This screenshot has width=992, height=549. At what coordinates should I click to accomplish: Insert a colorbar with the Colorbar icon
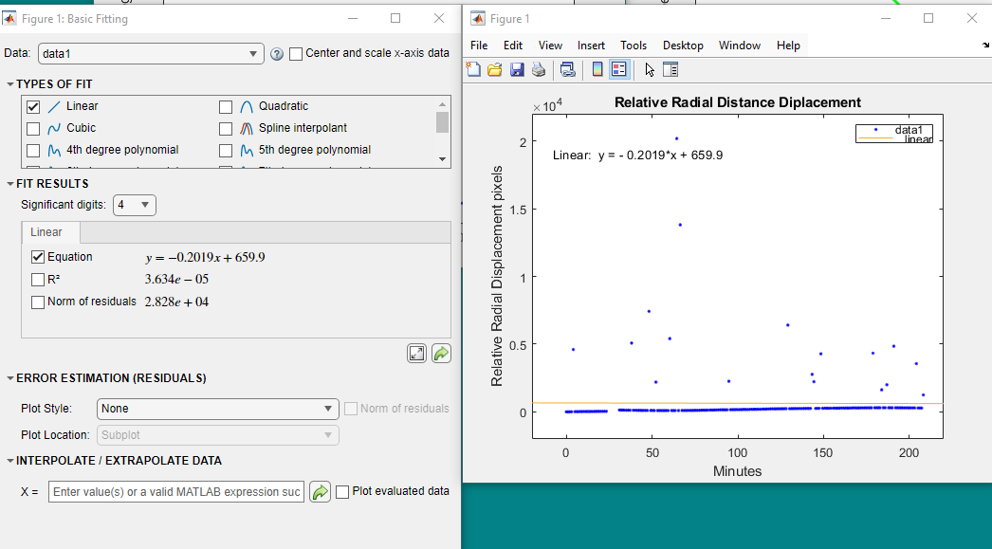tap(597, 69)
